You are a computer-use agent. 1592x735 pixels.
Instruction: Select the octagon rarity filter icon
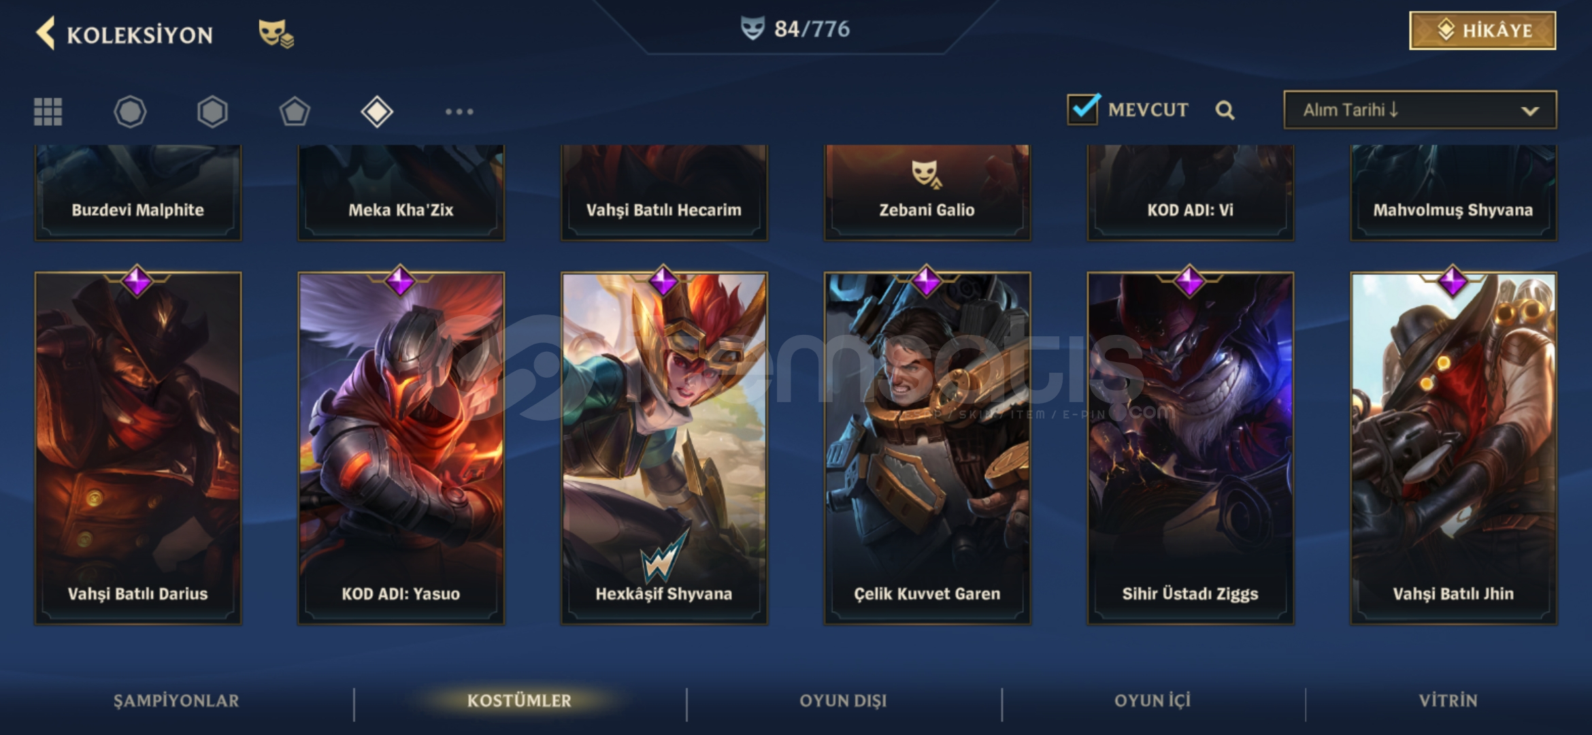[130, 112]
